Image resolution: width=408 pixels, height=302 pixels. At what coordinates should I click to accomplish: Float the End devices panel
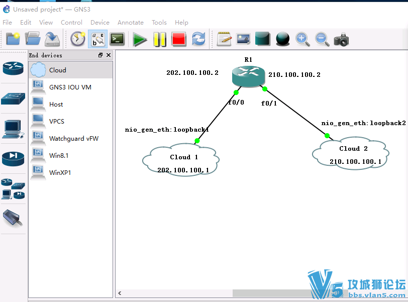(100, 55)
